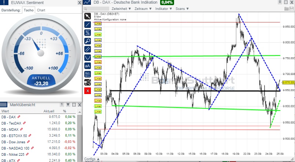Image resolution: width=295 pixels, height=162 pixels.
Task: Switch to the Chart display tab
Action: (x=41, y=10)
